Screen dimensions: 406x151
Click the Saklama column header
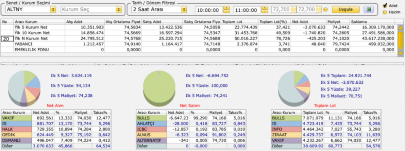coord(373,22)
